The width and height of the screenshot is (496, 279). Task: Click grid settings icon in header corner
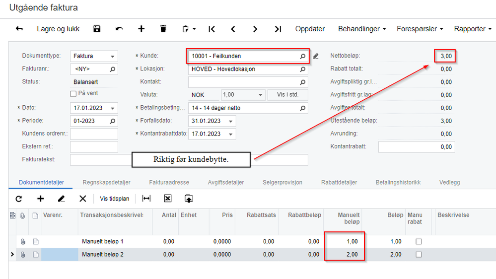pos(12,215)
